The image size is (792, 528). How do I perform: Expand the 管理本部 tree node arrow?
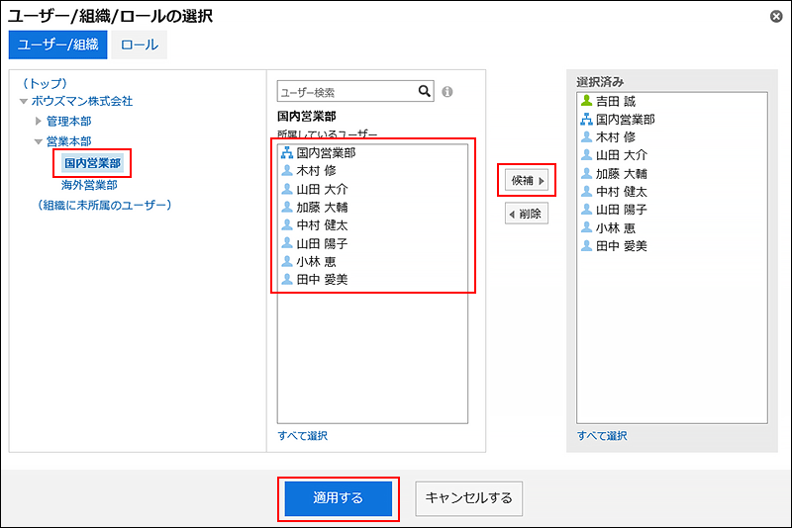point(39,121)
